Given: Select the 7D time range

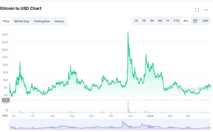Looking at the screenshot, I should pyautogui.click(x=144, y=21).
